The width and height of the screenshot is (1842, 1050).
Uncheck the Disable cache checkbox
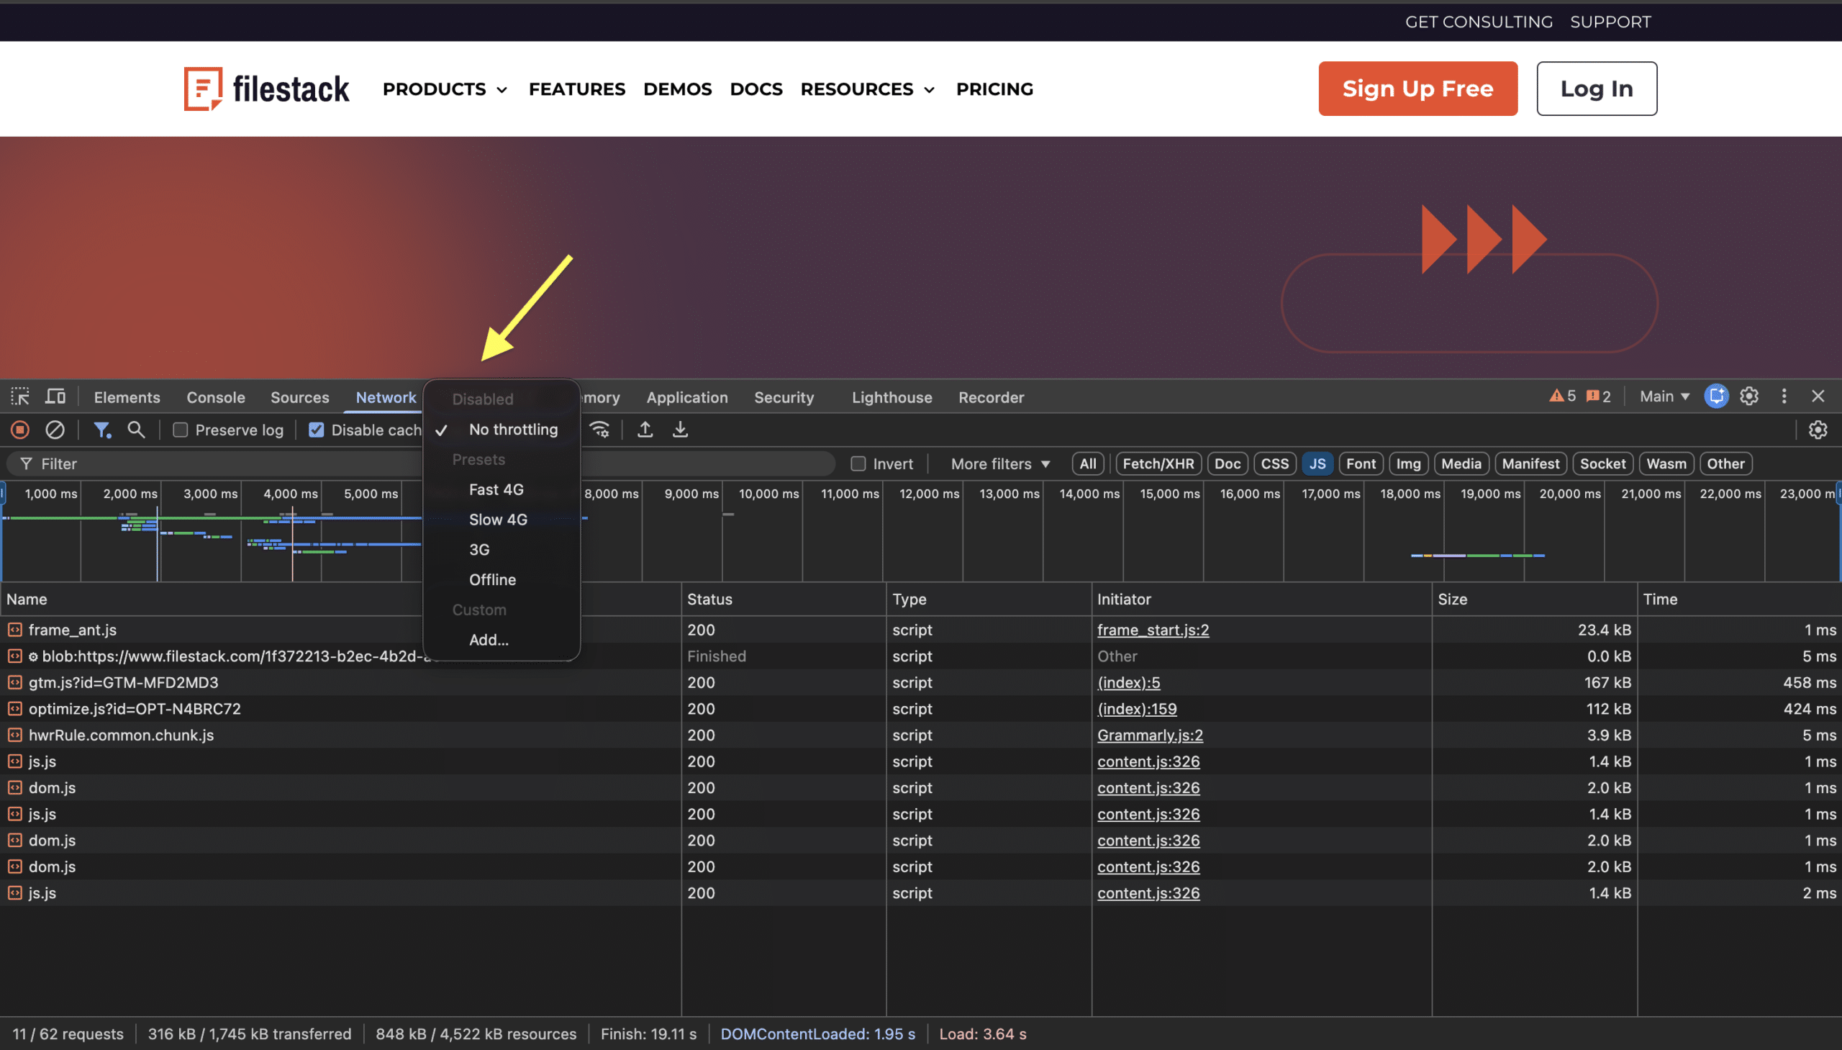(x=316, y=430)
